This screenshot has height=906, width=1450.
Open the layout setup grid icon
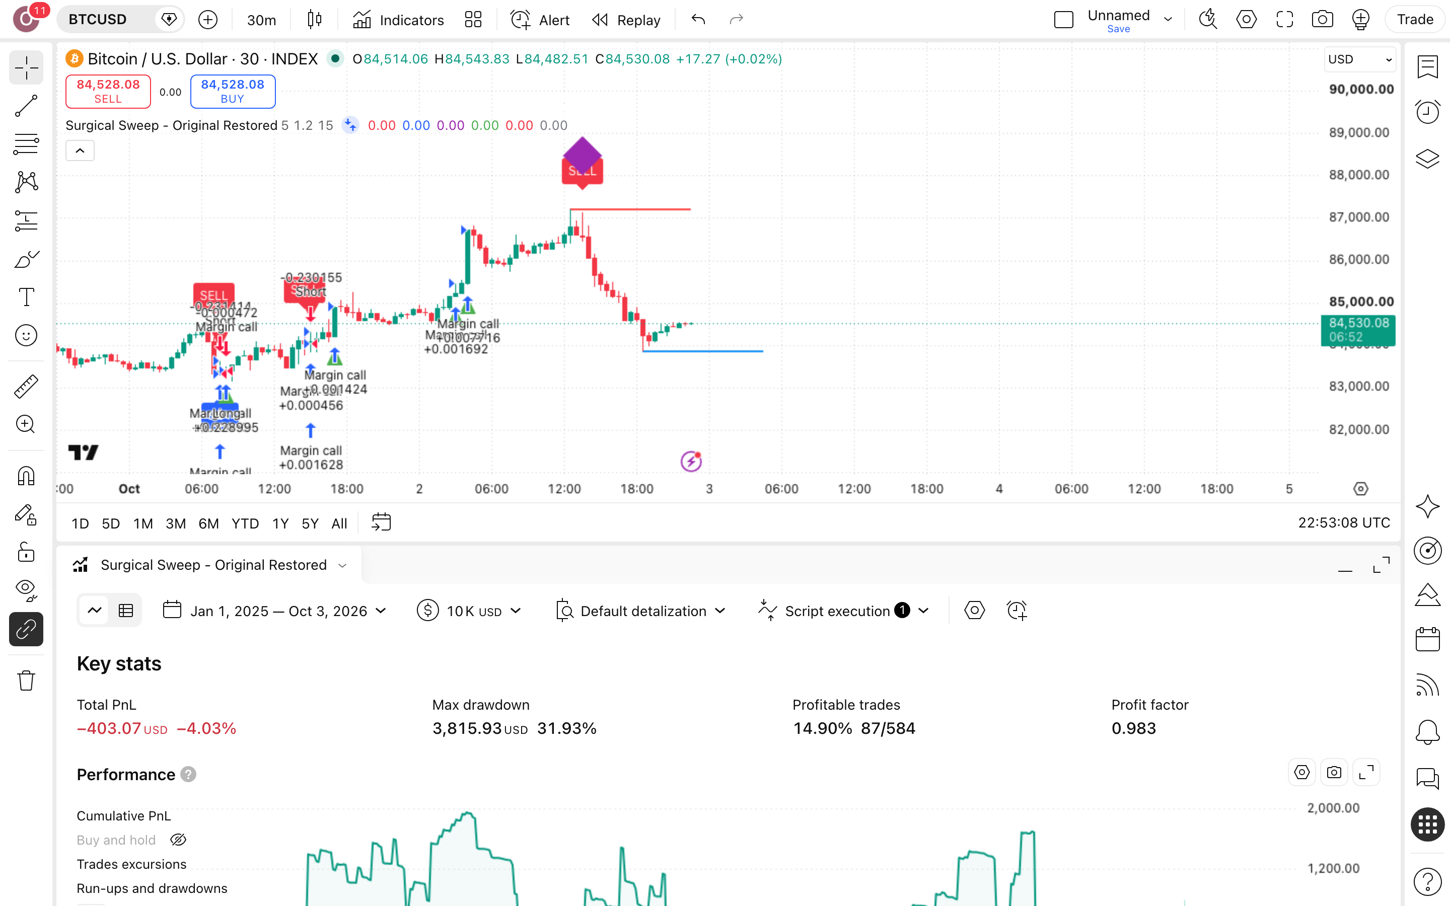pyautogui.click(x=473, y=20)
